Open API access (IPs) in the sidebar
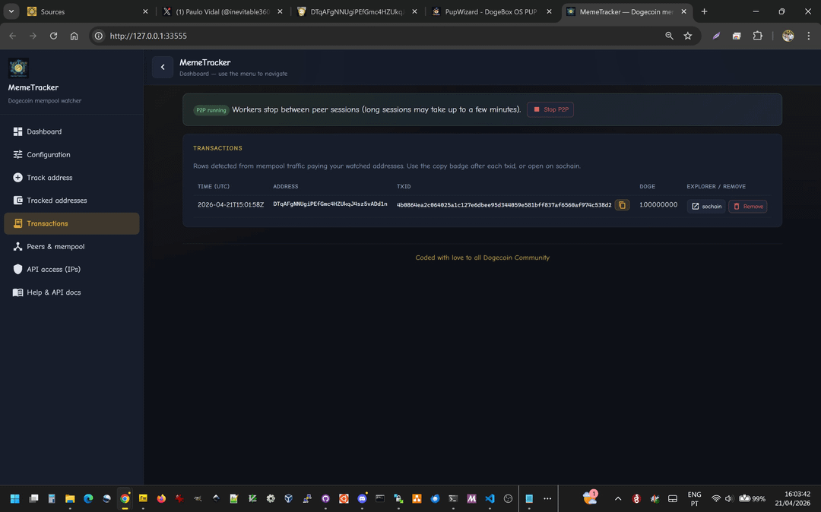Screen dimensions: 821x512 click(53, 270)
